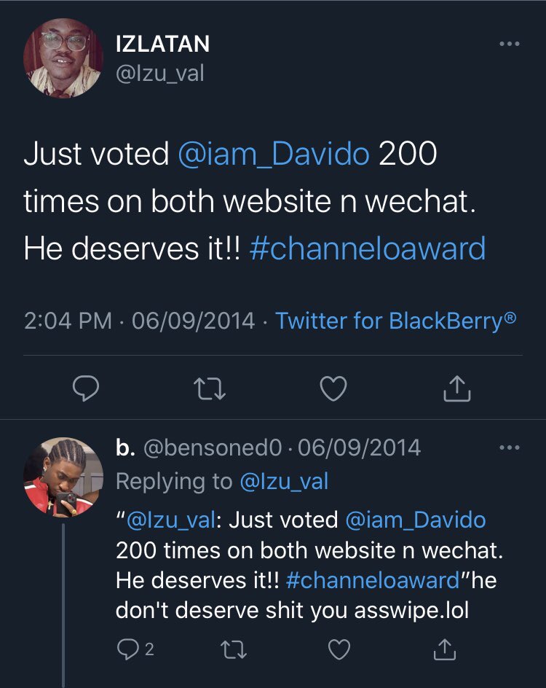Reply to IZLATAN's main tweet
Screen dimensions: 546x688
point(87,390)
